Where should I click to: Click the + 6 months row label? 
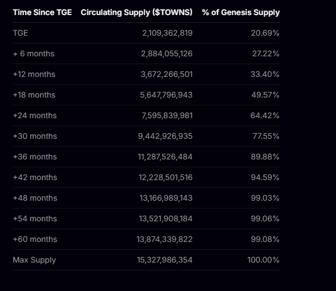tap(33, 54)
